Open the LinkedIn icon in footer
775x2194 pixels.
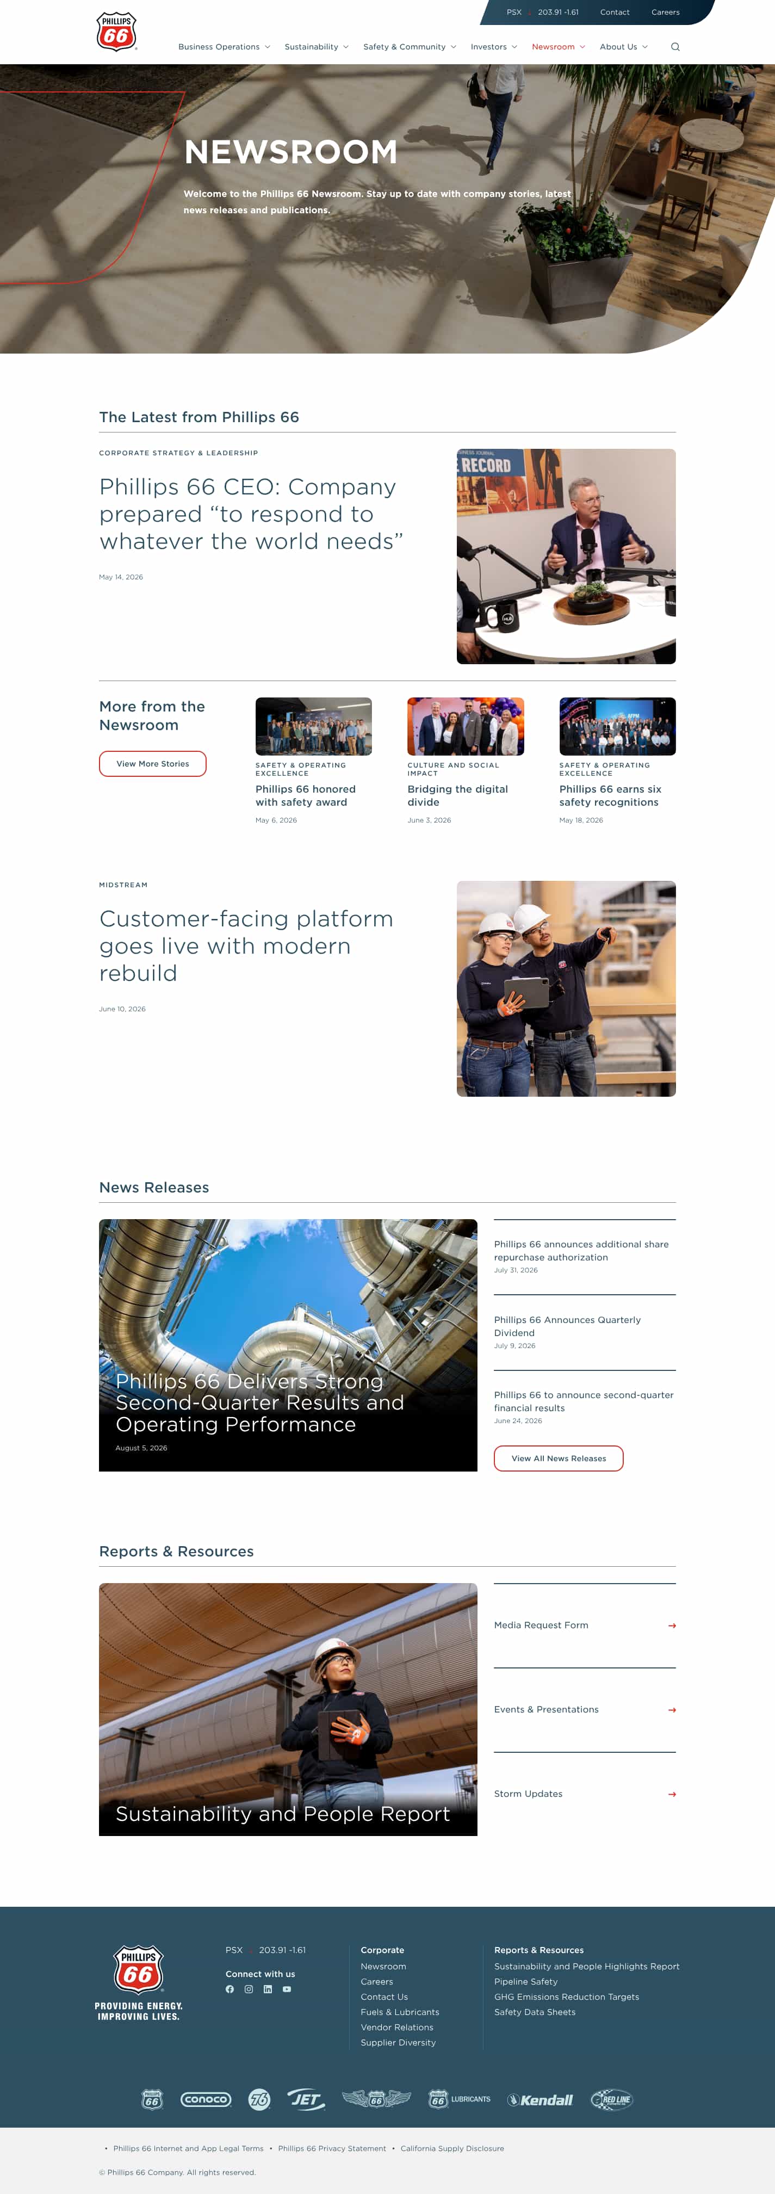click(268, 1989)
